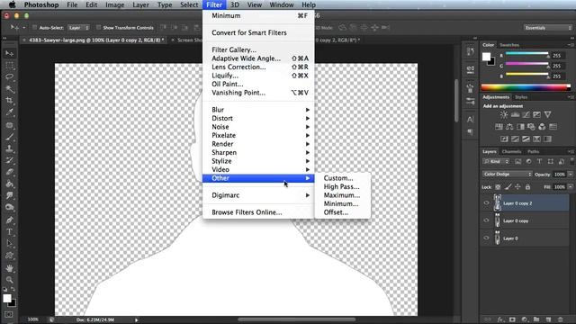Select the Eraser tool
This screenshot has width=576, height=324.
point(10,172)
